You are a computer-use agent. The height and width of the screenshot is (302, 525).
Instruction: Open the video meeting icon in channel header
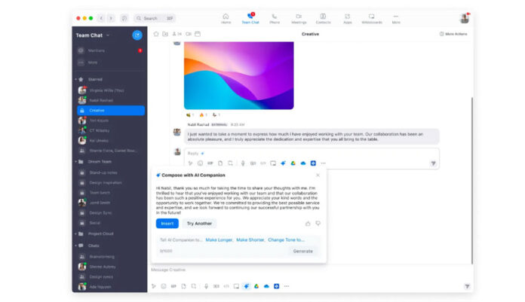(188, 34)
